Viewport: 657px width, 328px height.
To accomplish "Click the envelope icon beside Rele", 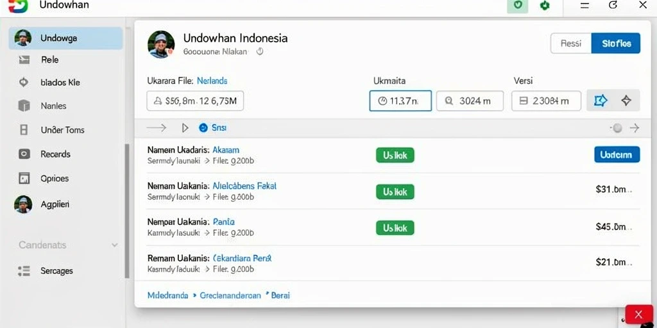I will tap(24, 60).
